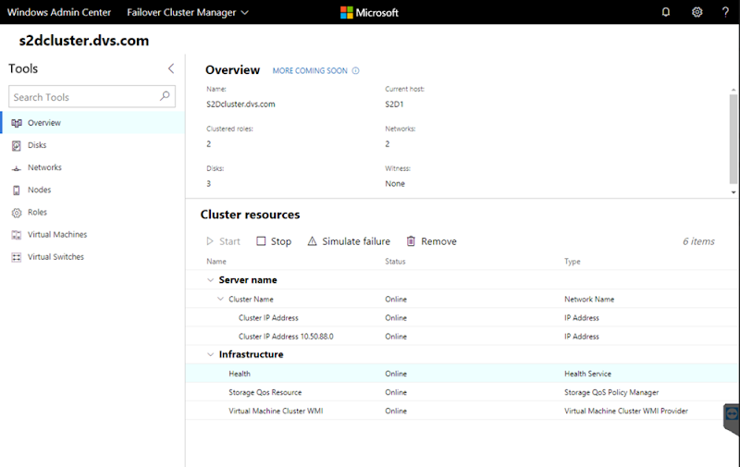
Task: Click the Start play triangle icon
Action: click(210, 241)
